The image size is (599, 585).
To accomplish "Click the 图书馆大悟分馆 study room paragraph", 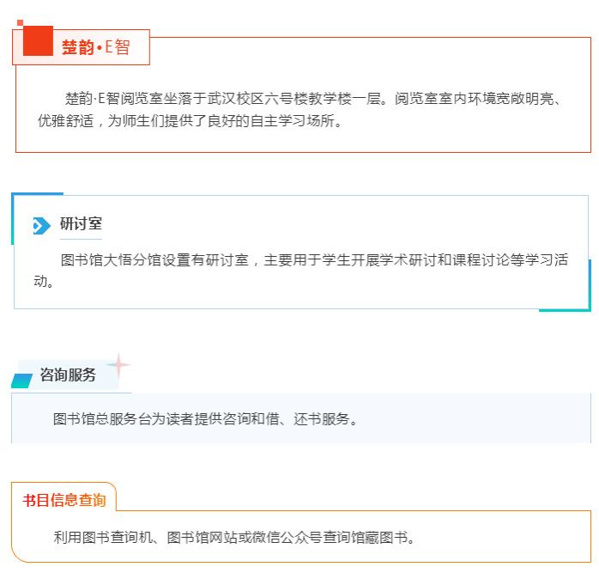I will coord(300,271).
